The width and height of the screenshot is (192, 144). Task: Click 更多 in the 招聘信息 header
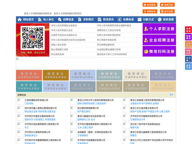click(172, 95)
